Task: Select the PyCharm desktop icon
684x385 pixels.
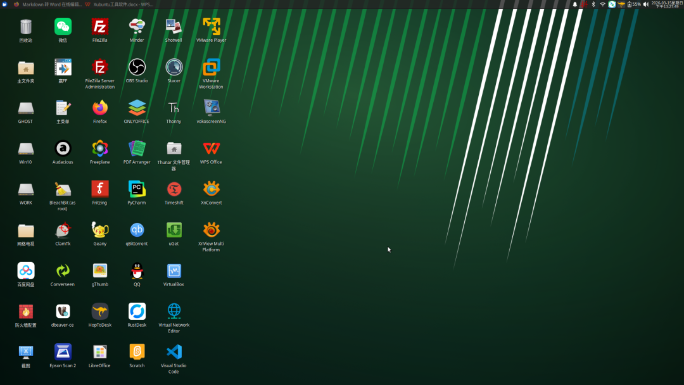Action: (137, 193)
